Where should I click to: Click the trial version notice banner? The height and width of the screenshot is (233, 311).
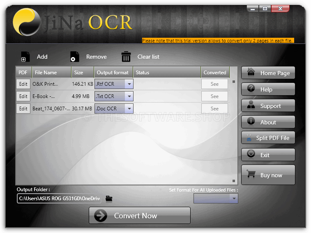[x=218, y=41]
